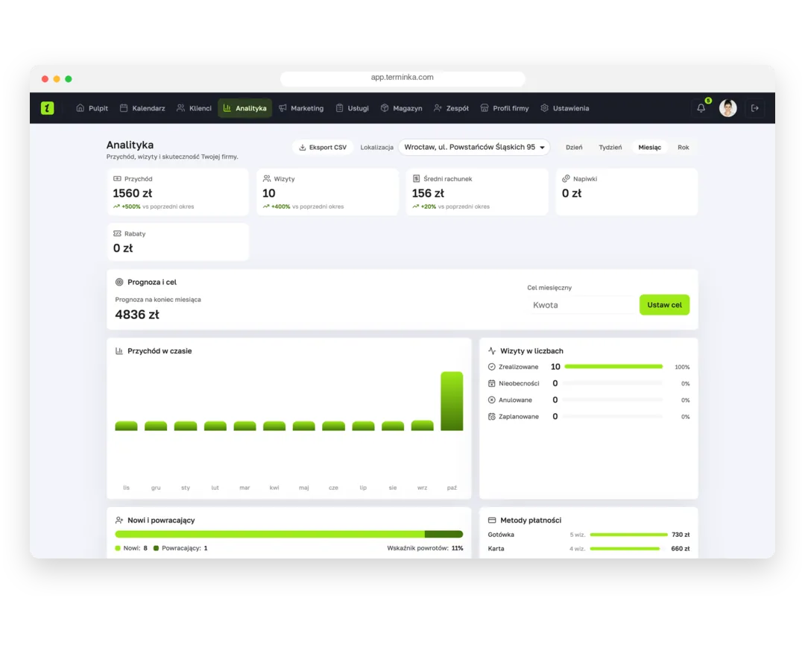Screen dimensions: 805x645
Task: Open the Marketing section
Action: [x=301, y=108]
